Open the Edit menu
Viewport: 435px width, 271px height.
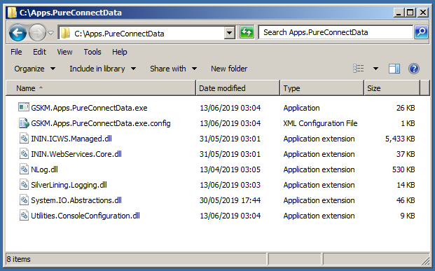[x=39, y=52]
